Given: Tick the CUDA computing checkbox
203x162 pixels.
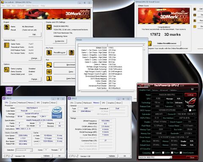Looking at the screenshot, I should coord(163,153).
